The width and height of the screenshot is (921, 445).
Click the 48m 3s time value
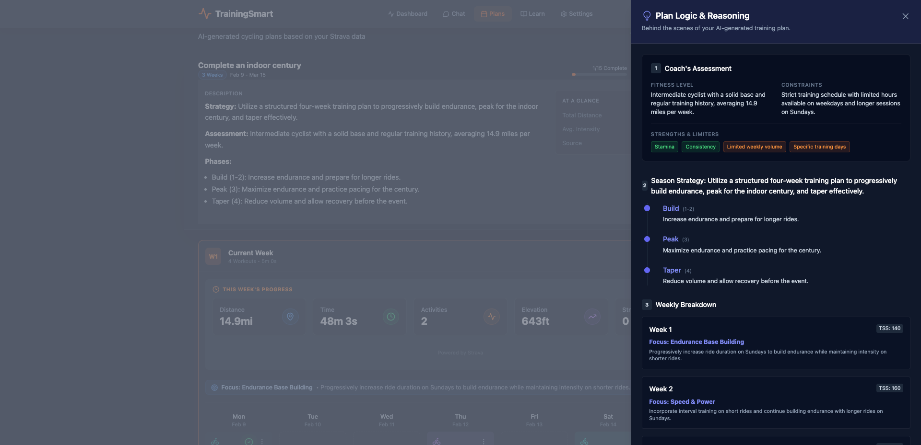click(339, 321)
